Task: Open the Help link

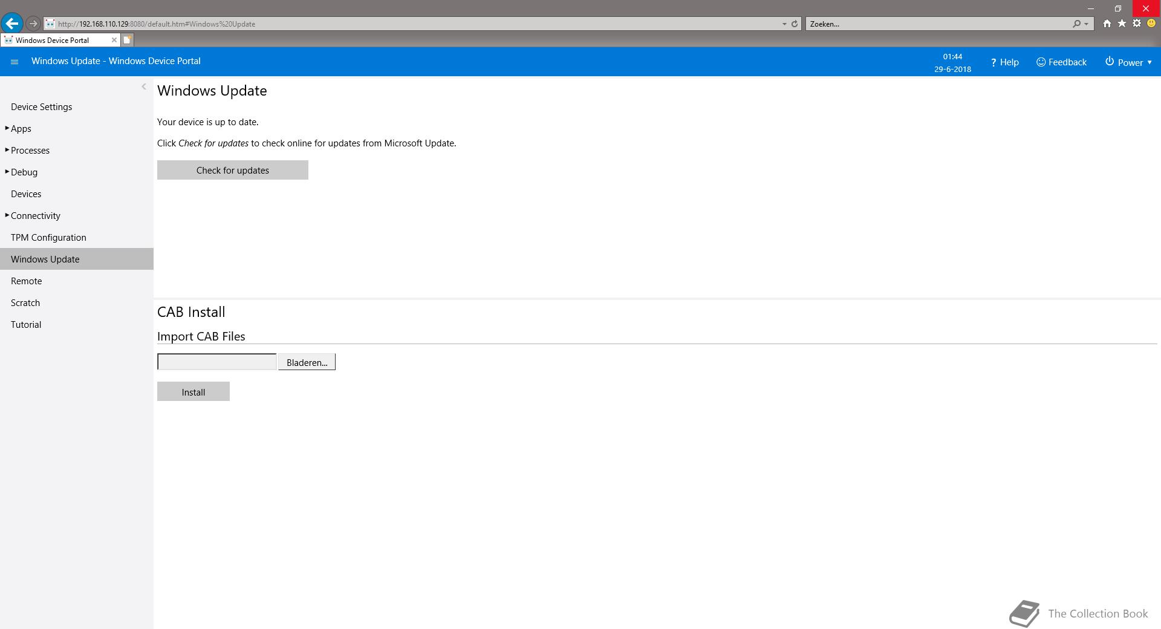Action: [x=1004, y=62]
